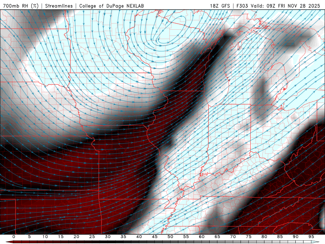The width and height of the screenshot is (325, 244).
Task: Click the dark red end of the color bar
Action: [9, 242]
